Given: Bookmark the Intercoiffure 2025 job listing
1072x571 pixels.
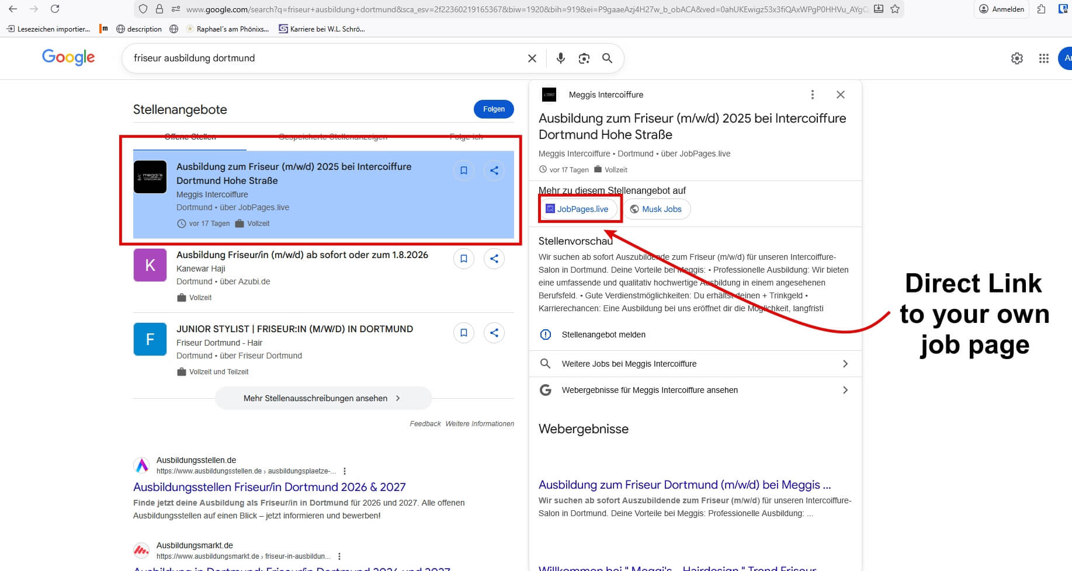Looking at the screenshot, I should (463, 170).
